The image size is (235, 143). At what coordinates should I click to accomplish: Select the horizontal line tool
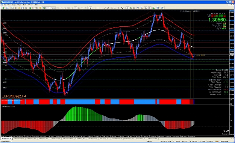[x=101, y=8]
